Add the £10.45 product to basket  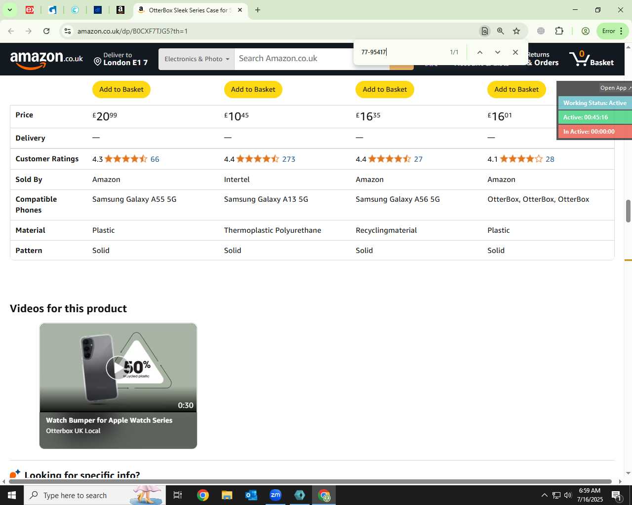253,89
